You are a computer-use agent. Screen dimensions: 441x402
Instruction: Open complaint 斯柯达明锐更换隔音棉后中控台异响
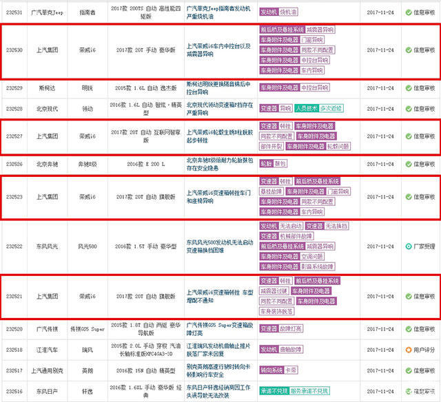click(218, 88)
